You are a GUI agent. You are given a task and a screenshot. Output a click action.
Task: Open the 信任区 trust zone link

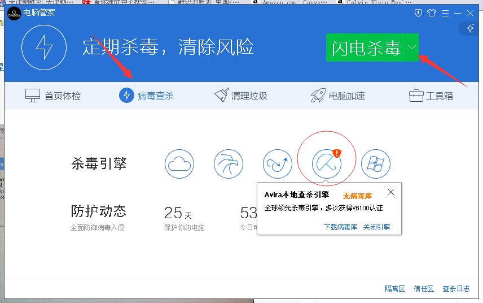(x=424, y=288)
